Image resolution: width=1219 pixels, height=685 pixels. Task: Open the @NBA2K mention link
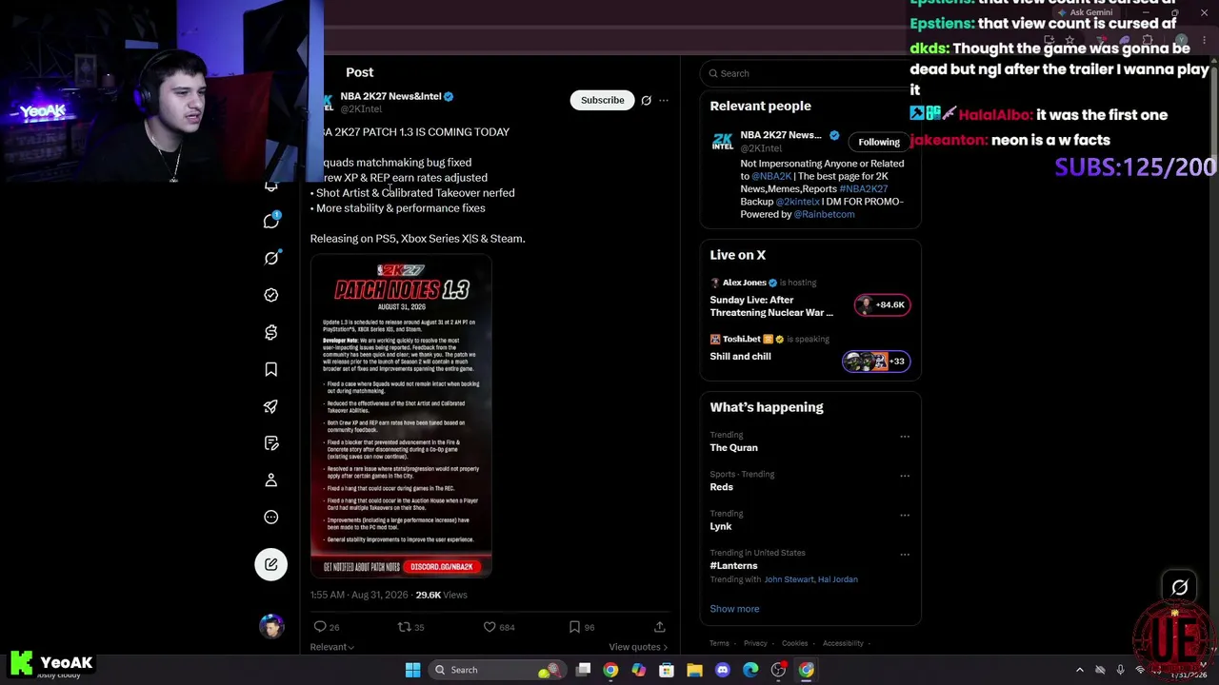coord(771,176)
